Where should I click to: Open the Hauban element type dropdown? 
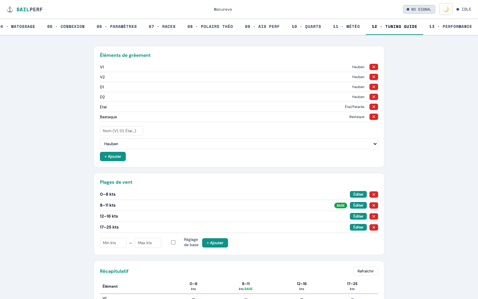239,144
